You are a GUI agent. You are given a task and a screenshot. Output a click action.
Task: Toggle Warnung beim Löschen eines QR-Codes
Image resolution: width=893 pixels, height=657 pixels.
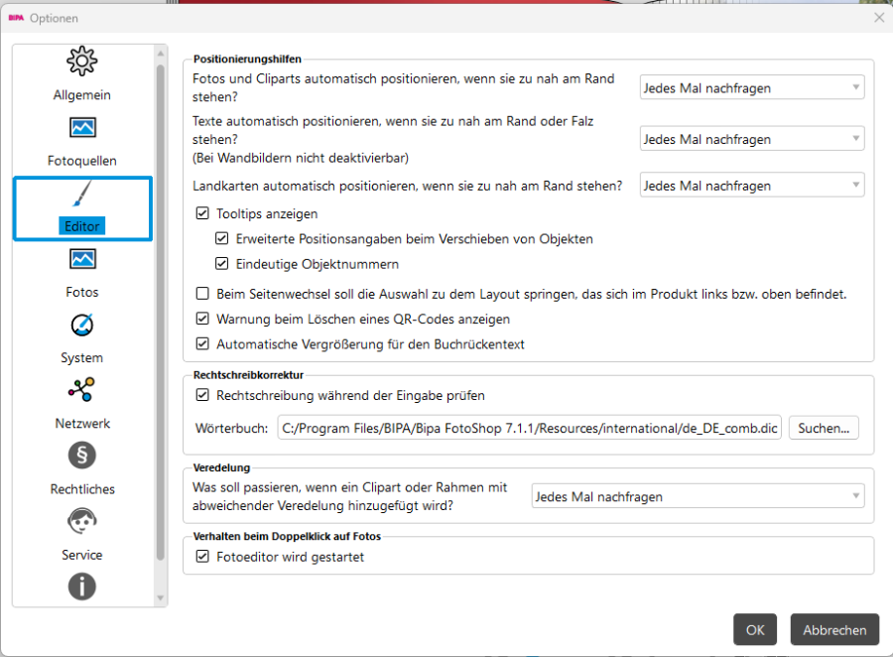(x=202, y=319)
